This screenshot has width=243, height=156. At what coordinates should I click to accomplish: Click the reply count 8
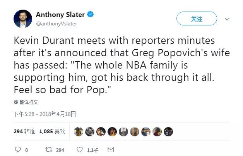[26, 150]
